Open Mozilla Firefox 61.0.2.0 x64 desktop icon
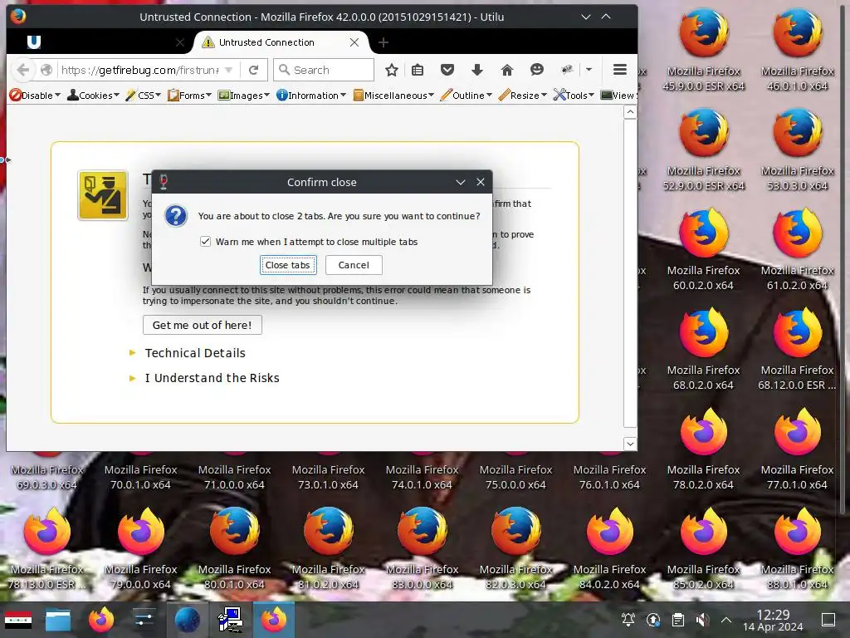 coord(798,249)
